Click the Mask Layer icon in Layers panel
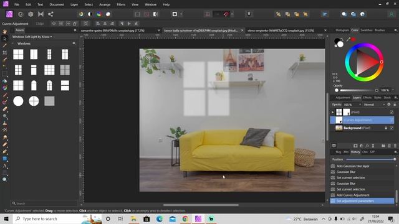 (x=355, y=146)
